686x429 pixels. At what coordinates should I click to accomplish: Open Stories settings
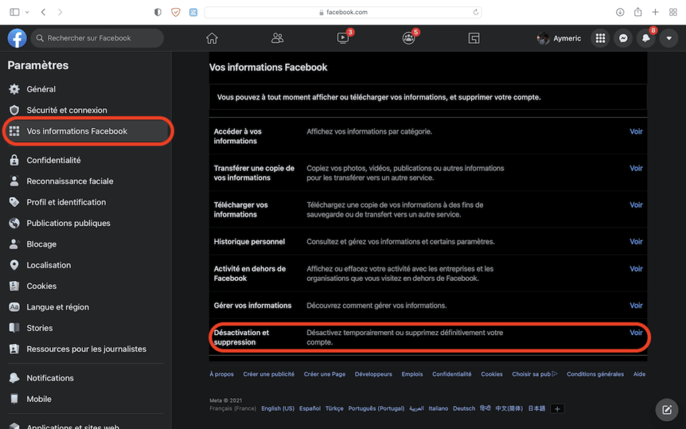click(x=86, y=328)
